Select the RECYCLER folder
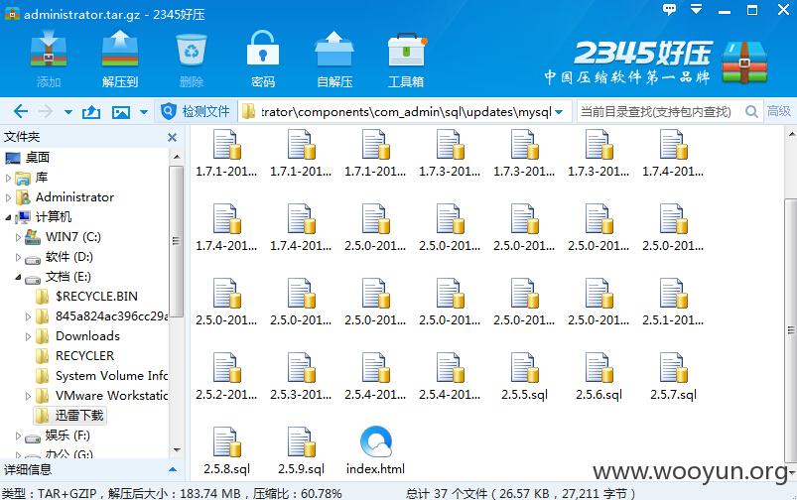Image resolution: width=797 pixels, height=500 pixels. coord(75,356)
